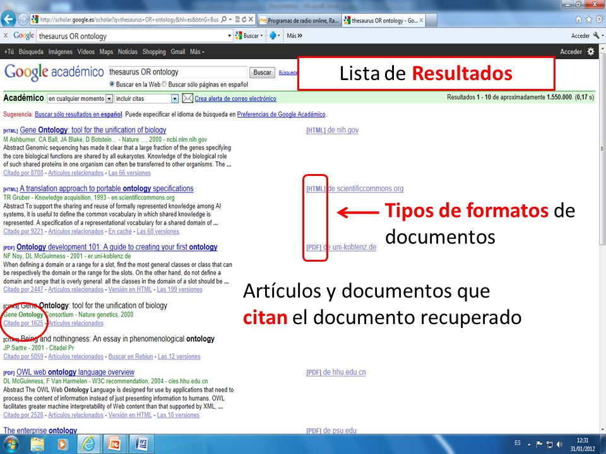606x454 pixels.
Task: Open favorites star icon
Action: click(x=588, y=20)
